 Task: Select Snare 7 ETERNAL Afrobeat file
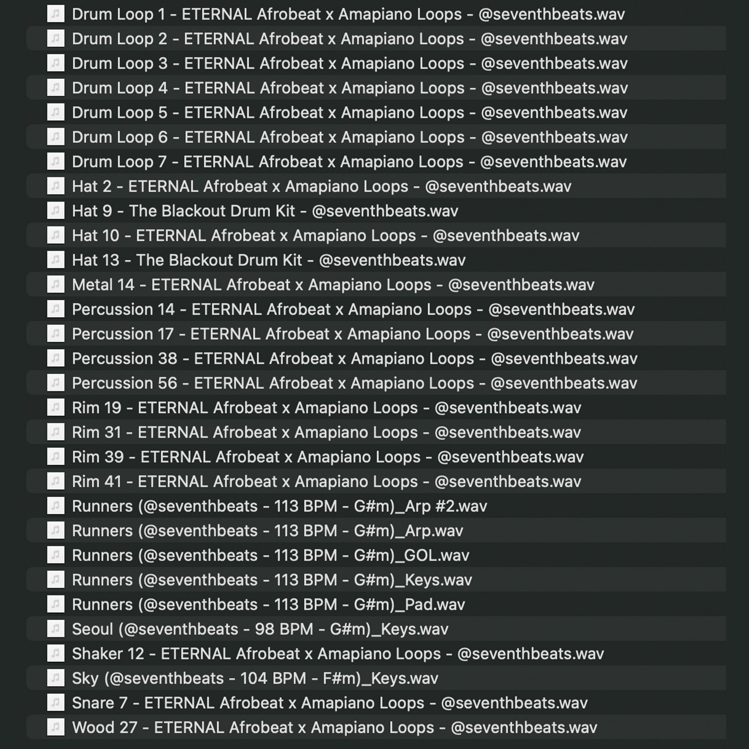(x=330, y=703)
